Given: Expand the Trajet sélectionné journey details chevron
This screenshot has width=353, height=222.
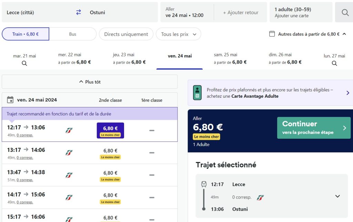Looking at the screenshot, I should tap(337, 196).
